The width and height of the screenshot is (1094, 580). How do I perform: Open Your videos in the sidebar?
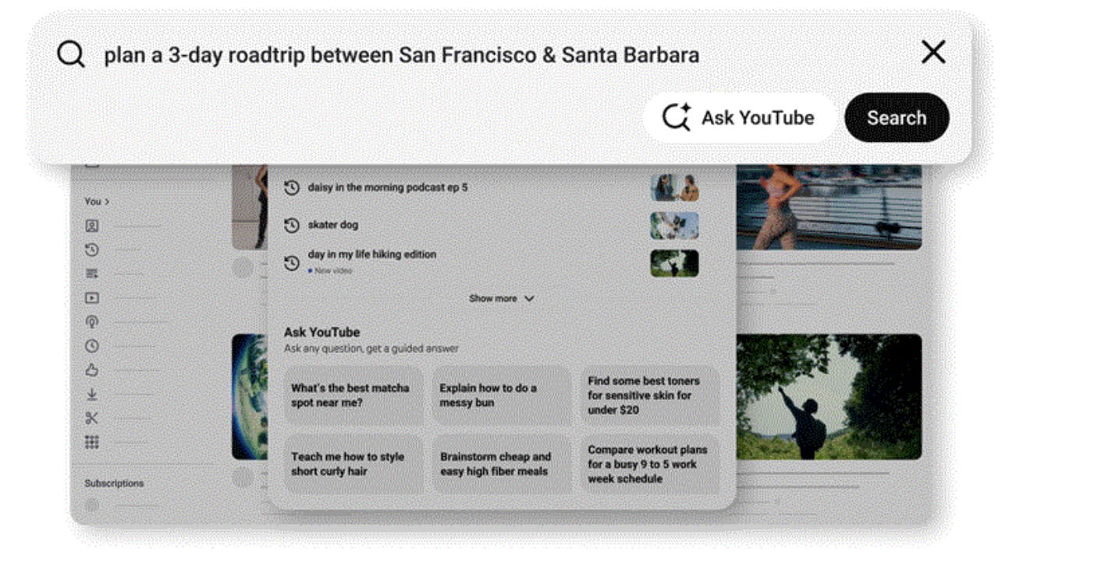pos(92,298)
